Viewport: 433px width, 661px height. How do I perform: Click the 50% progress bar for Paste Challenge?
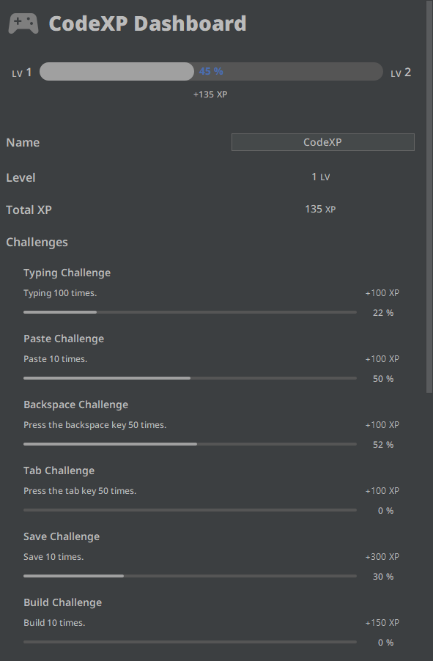(190, 377)
